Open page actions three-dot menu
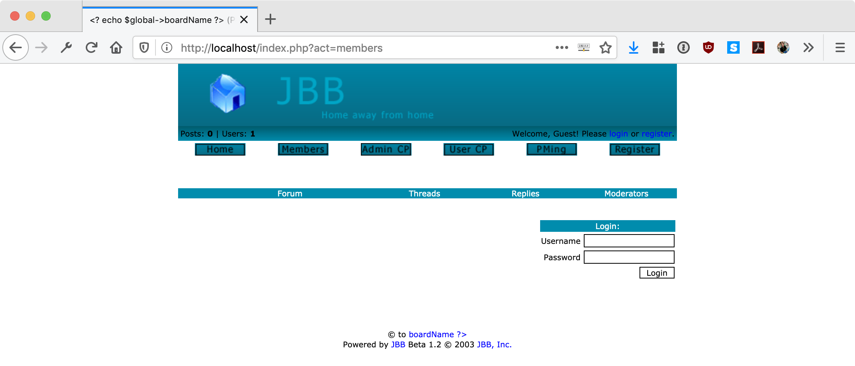The height and width of the screenshot is (366, 855). 562,48
